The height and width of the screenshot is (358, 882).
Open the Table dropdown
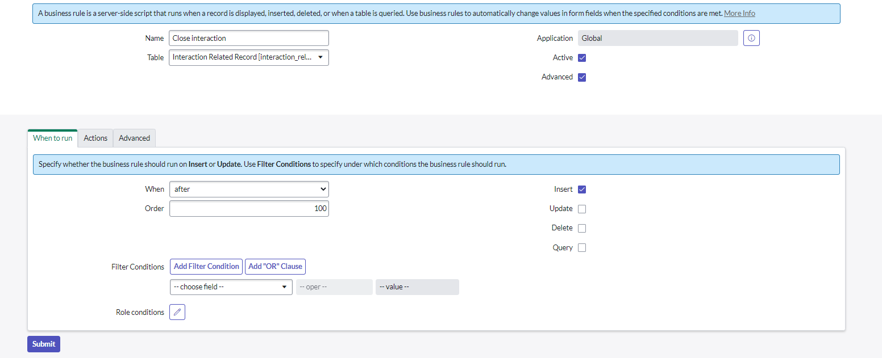[x=248, y=57]
